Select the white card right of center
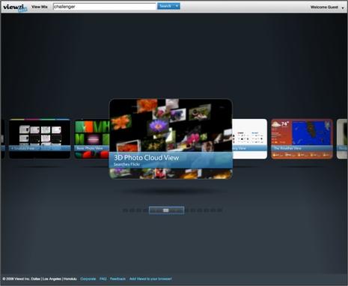The height and width of the screenshot is (286, 348). pos(250,139)
